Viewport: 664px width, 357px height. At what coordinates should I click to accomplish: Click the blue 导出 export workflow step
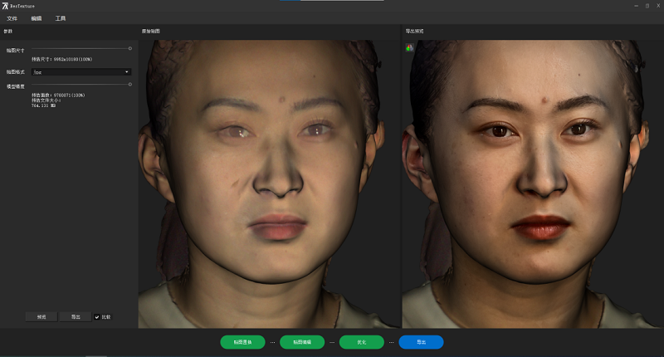[x=421, y=342]
